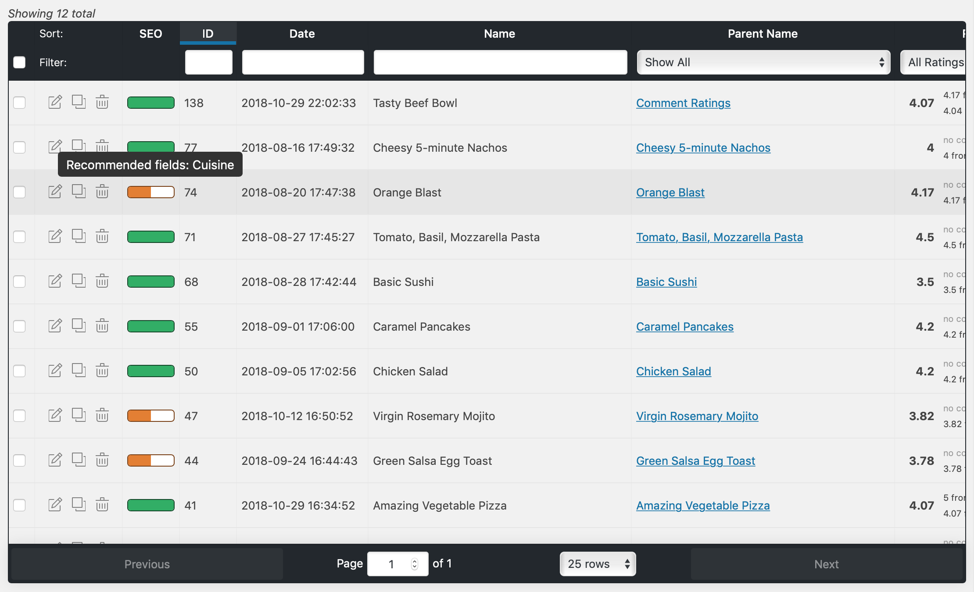This screenshot has width=974, height=592.
Task: Open the All Ratings filter dropdown
Action: coord(935,62)
